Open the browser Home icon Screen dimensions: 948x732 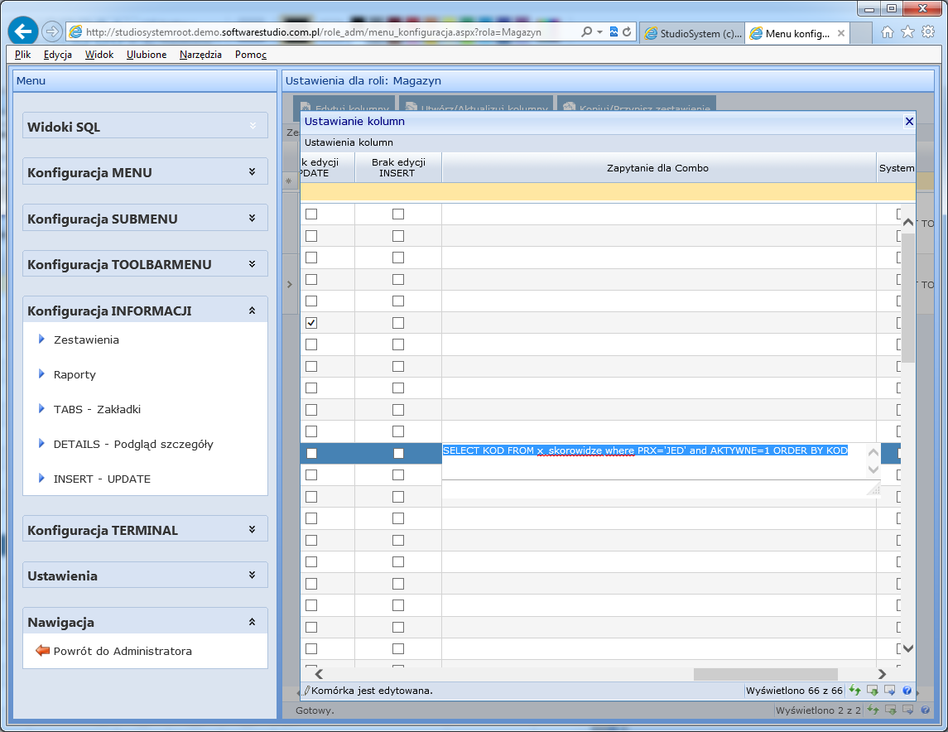point(887,32)
